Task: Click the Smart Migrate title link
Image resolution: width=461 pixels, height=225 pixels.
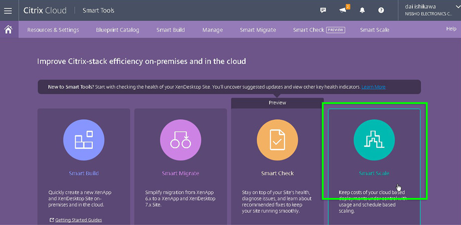Action: click(x=180, y=173)
